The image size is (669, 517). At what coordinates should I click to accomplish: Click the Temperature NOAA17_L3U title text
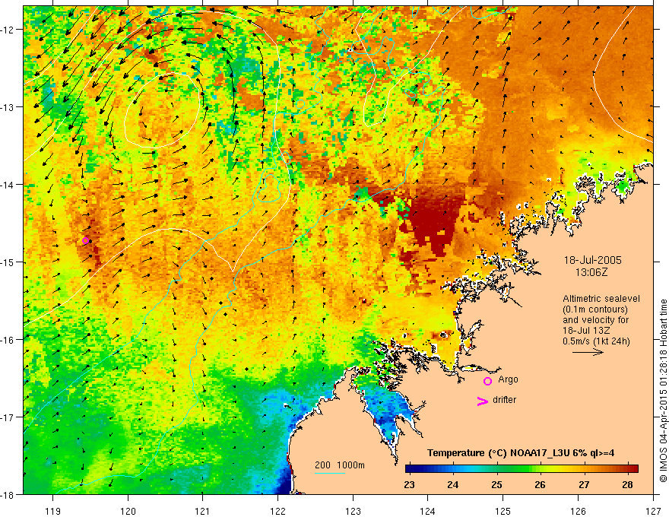point(521,453)
